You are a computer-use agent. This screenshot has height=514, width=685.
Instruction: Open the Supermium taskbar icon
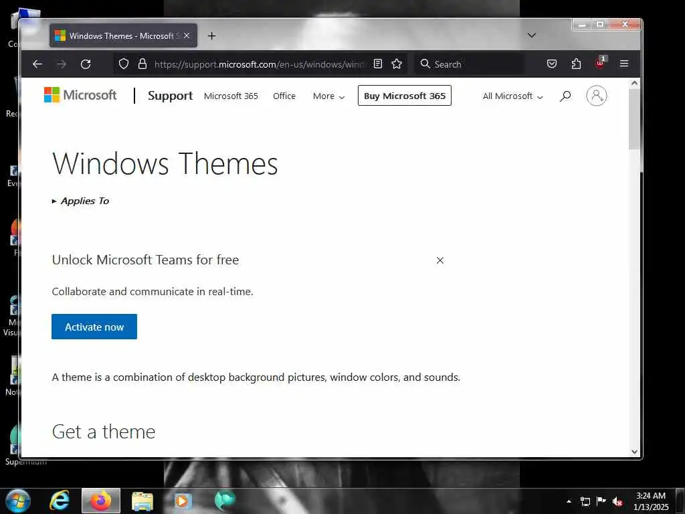(x=225, y=501)
